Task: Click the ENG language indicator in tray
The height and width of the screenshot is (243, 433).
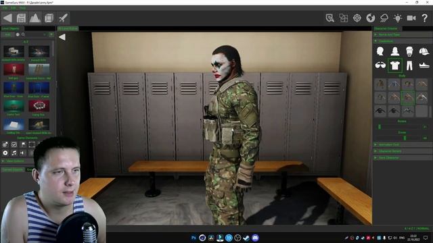Action: coord(402,238)
